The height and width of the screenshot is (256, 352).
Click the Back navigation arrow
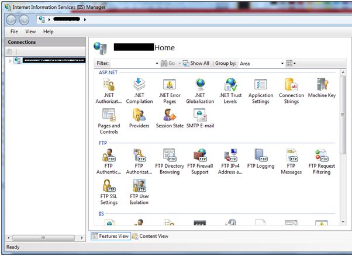pyautogui.click(x=11, y=20)
